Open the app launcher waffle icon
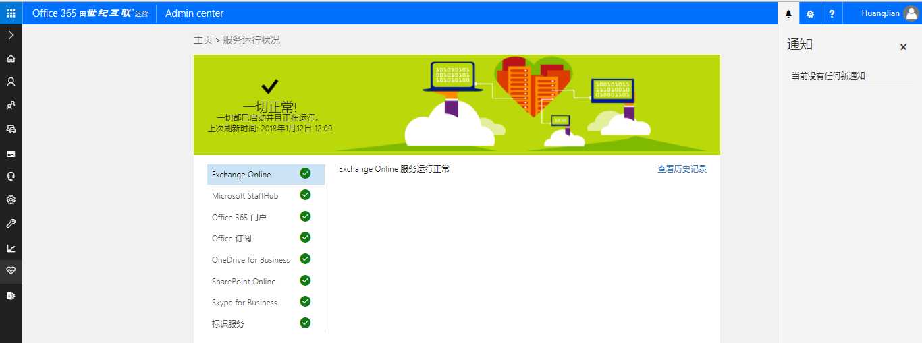Image resolution: width=922 pixels, height=343 pixels. 11,13
